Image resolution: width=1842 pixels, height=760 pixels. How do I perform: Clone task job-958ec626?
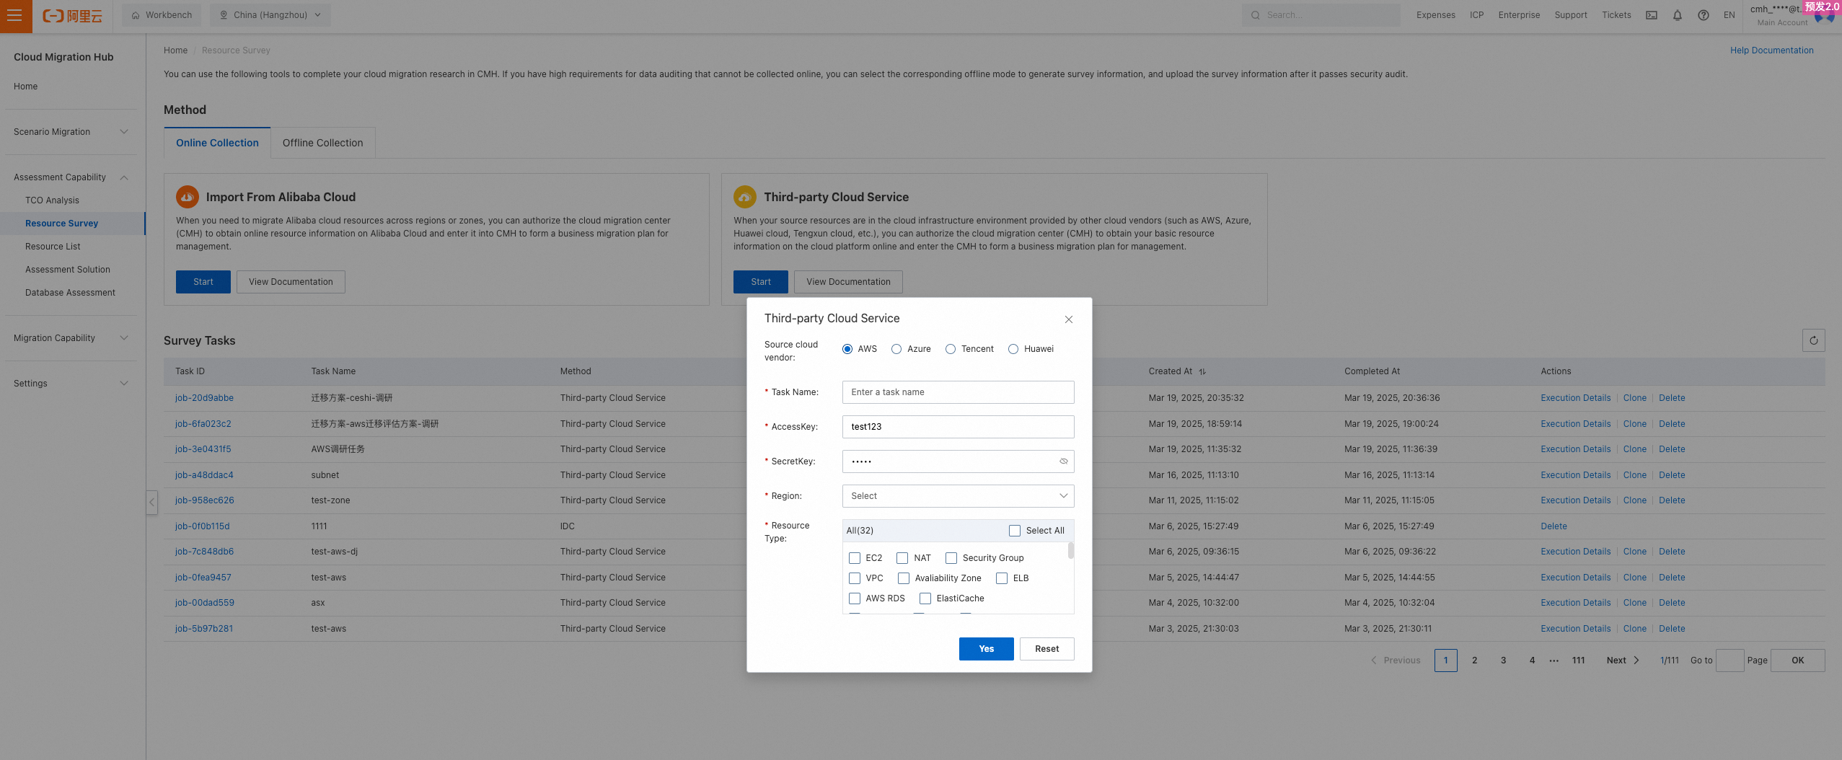1634,500
